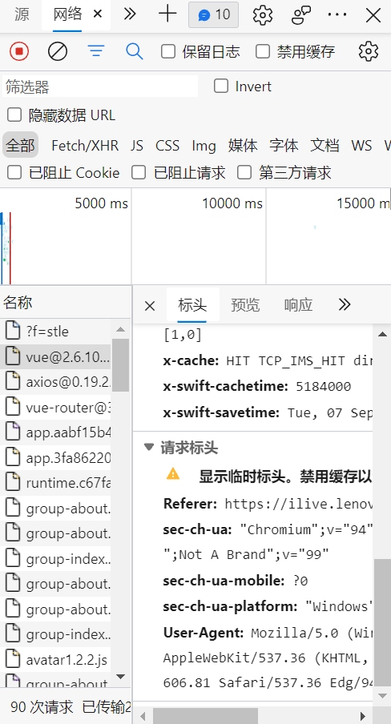Clear the network log
Image resolution: width=391 pixels, height=724 pixels.
tap(58, 50)
